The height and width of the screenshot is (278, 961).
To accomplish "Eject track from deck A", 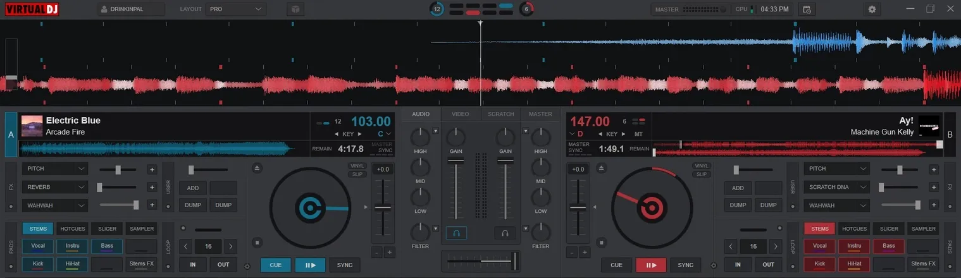I will point(256,168).
